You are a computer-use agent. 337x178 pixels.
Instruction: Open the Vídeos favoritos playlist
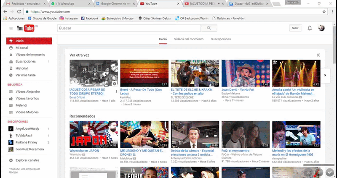(29, 99)
